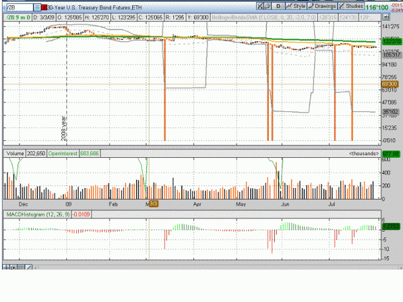Click the Jun label on time axis
The image size is (403, 302).
285,204
